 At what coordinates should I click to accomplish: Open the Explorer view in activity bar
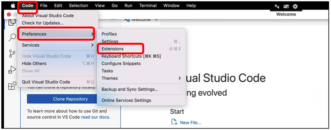[12, 22]
